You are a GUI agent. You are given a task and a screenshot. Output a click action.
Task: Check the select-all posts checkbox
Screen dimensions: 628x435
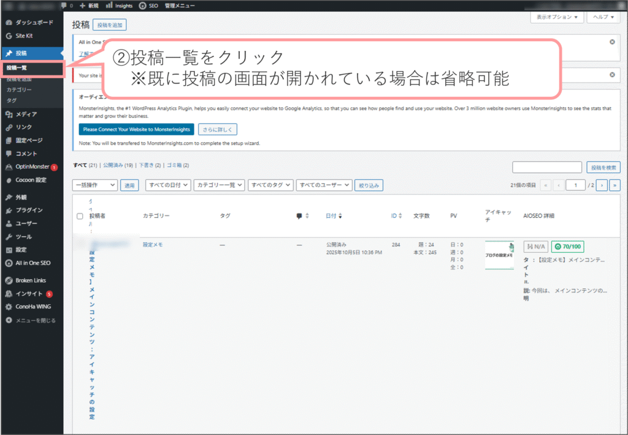point(80,216)
